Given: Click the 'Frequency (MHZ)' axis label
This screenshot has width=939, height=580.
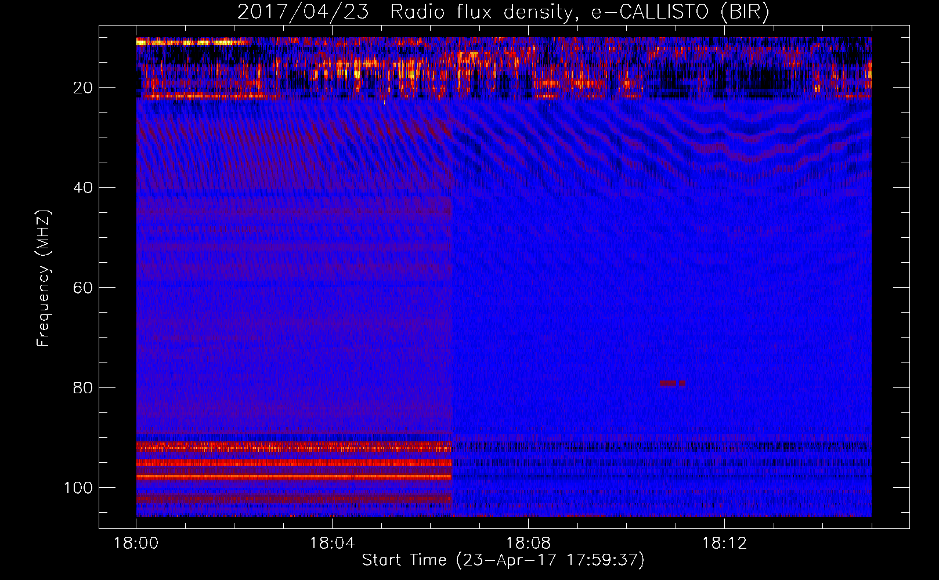Looking at the screenshot, I should (44, 278).
